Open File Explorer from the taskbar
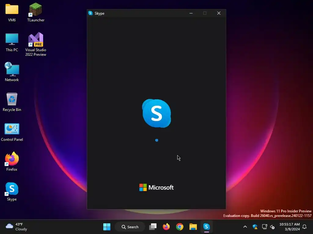 tap(193, 227)
